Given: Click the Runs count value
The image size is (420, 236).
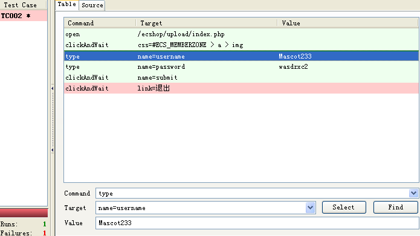Looking at the screenshot, I should click(45, 224).
